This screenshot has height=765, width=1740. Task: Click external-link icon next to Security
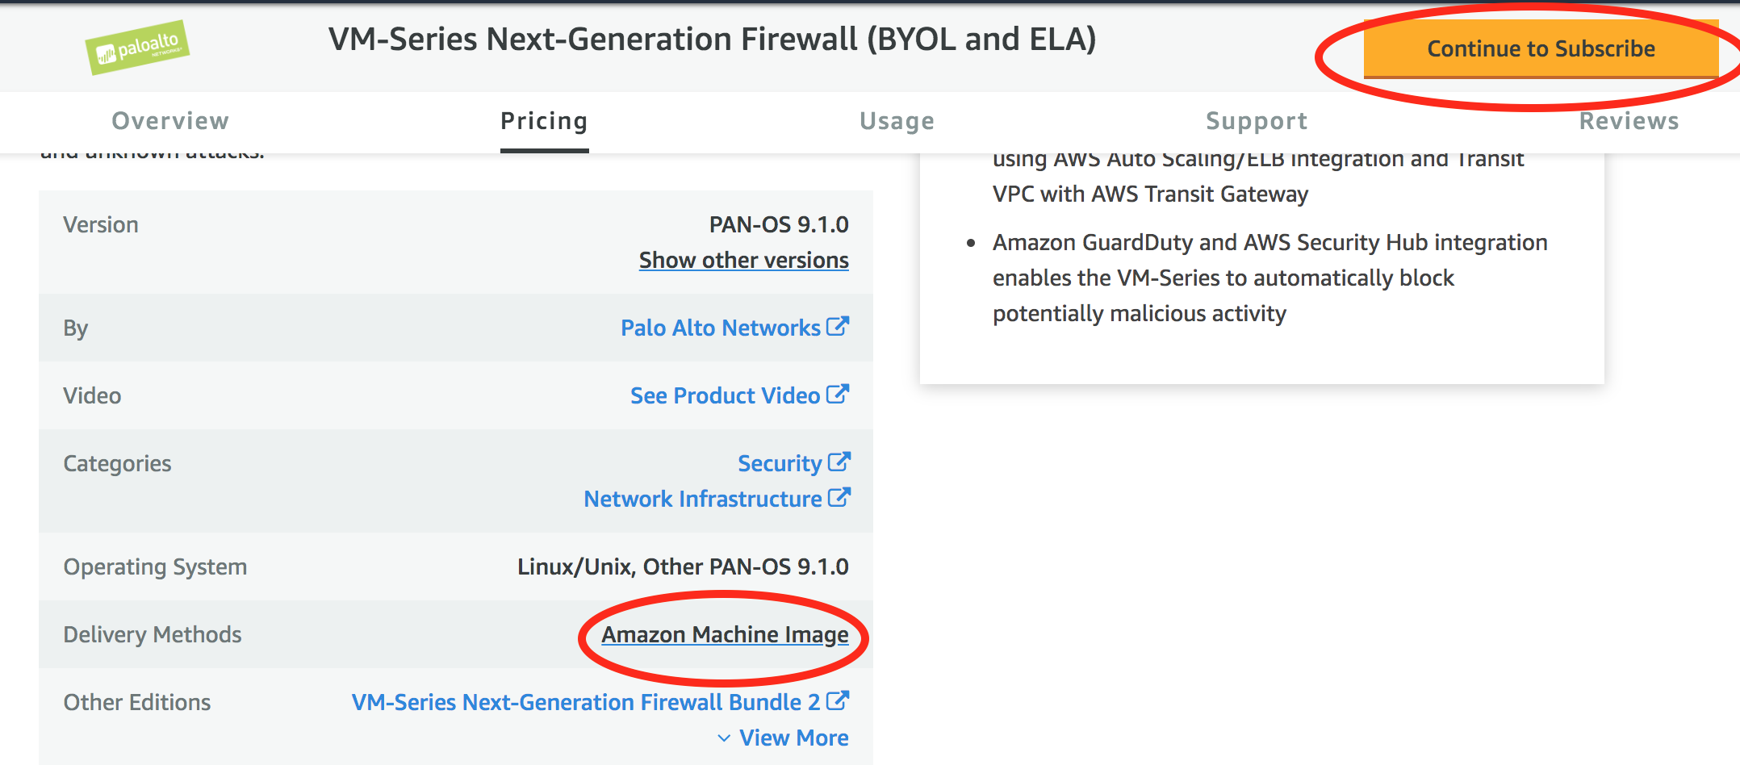(x=839, y=462)
